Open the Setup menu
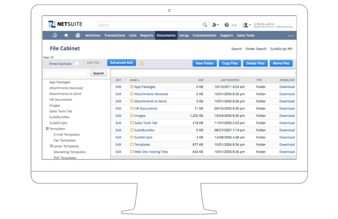The width and height of the screenshot is (338, 219). coord(184,35)
